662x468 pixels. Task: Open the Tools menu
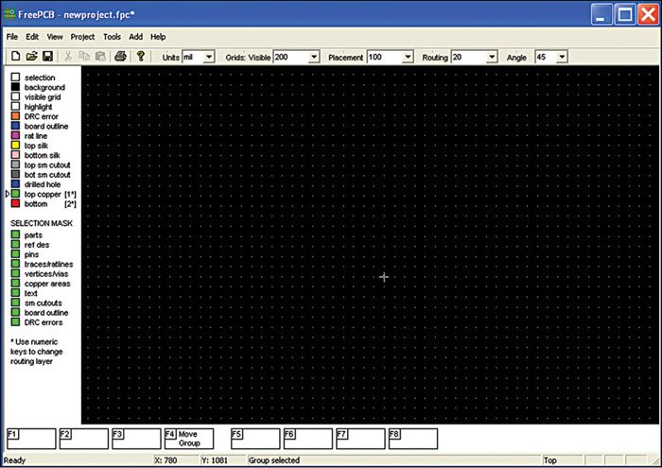(x=112, y=37)
